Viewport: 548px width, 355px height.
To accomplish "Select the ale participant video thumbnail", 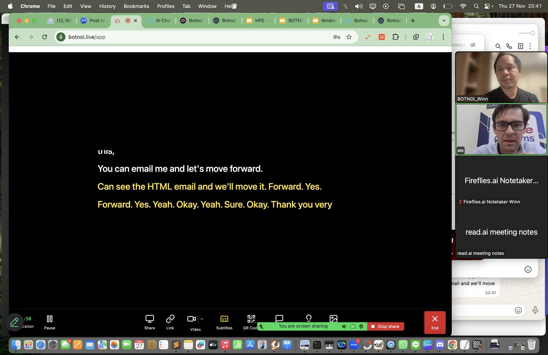I will tap(501, 129).
